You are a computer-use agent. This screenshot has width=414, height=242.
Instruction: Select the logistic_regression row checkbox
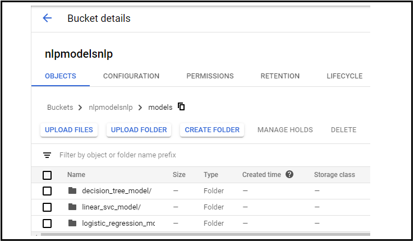click(47, 224)
